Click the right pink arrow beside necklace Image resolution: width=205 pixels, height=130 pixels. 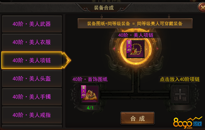(157, 49)
